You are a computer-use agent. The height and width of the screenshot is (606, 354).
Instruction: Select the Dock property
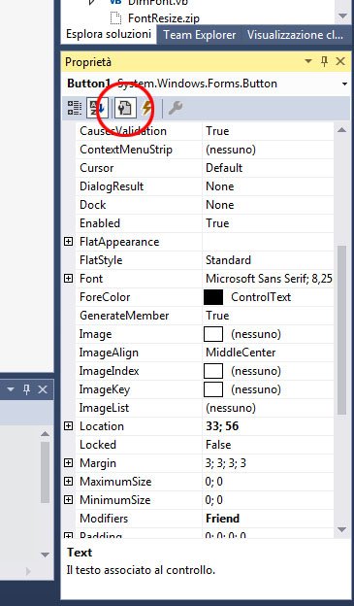(x=93, y=205)
